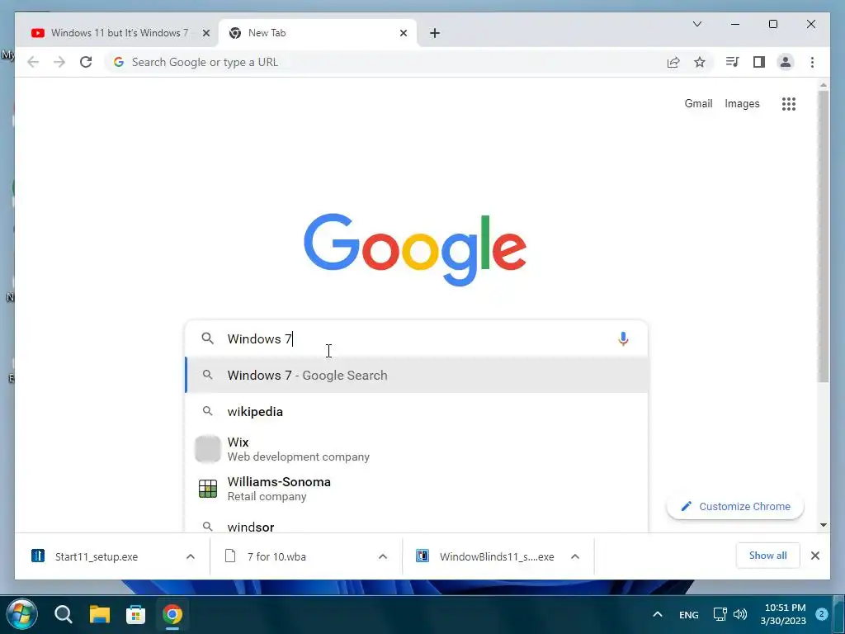Expand WindowBlinds11 download options

[x=575, y=556]
